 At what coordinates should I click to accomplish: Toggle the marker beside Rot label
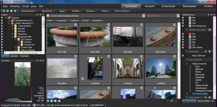tap(183, 34)
